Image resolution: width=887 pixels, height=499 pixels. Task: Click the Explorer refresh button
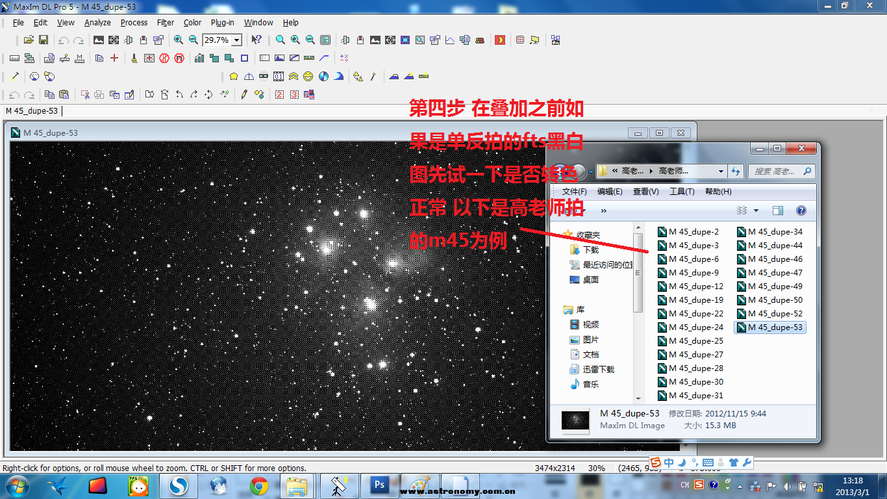coord(736,171)
